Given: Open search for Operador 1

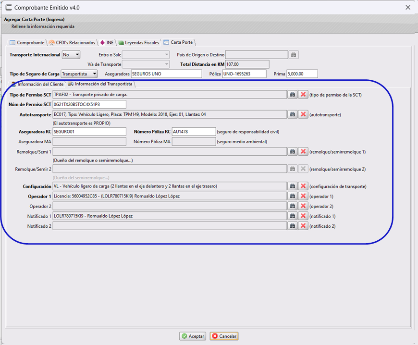Looking at the screenshot, I should coord(292,196).
